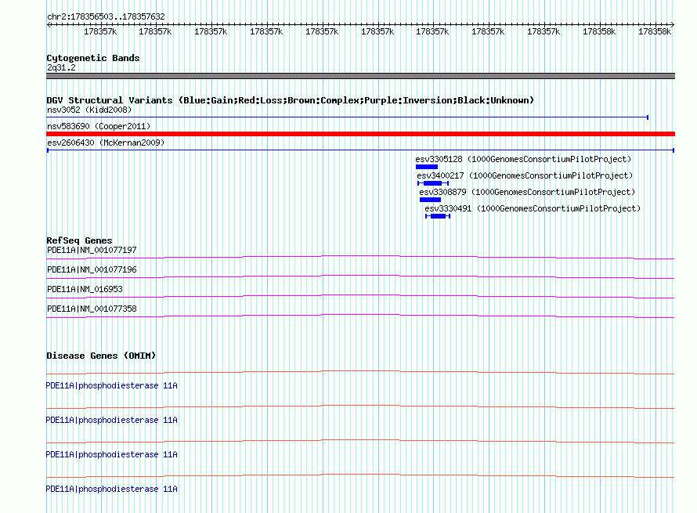Select the PDE11A|NM_001077196 transcript label
This screenshot has height=513, width=697.
tap(92, 270)
